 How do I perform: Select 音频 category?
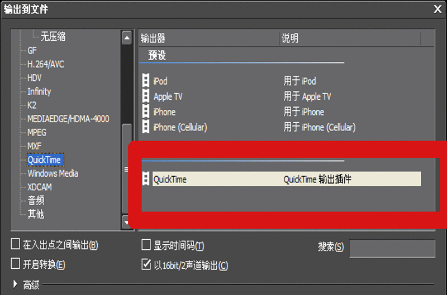point(36,200)
